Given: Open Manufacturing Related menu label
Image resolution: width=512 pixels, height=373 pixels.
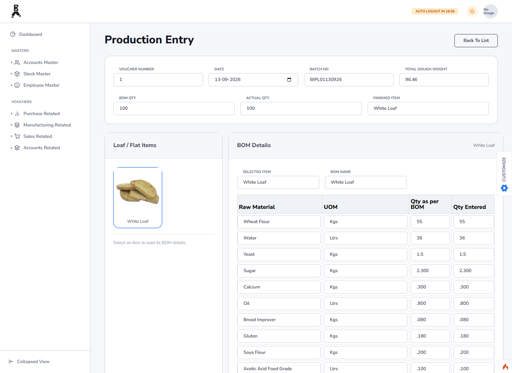Looking at the screenshot, I should click(47, 125).
